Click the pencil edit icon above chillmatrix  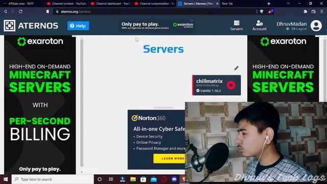[236, 68]
